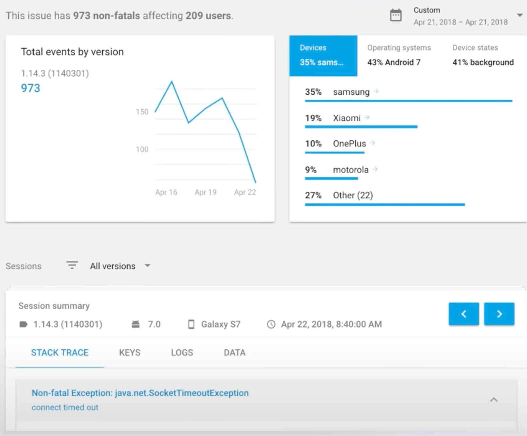The width and height of the screenshot is (527, 436).
Task: Click the 43% Android 7 text
Action: pyautogui.click(x=394, y=62)
